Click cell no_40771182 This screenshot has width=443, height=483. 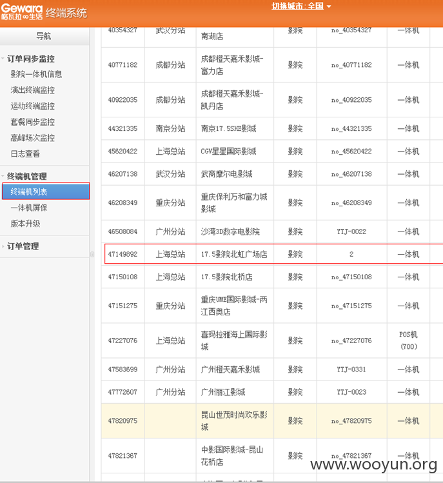pos(351,65)
